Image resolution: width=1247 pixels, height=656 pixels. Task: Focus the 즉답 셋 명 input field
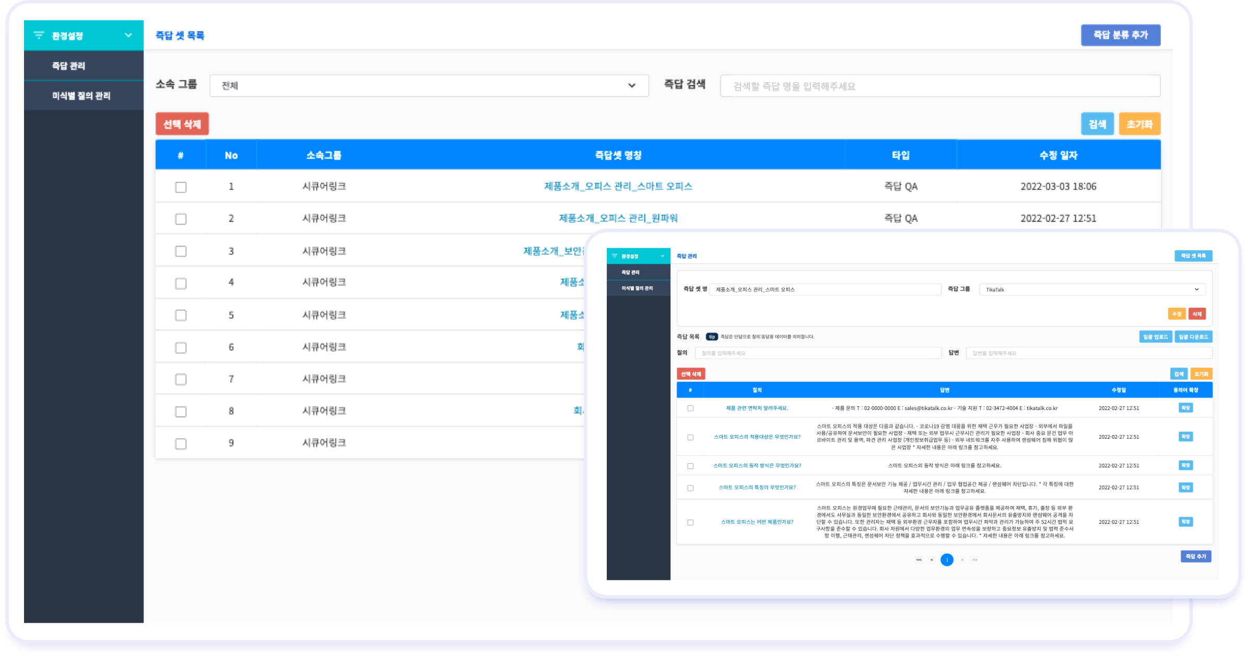(x=825, y=289)
